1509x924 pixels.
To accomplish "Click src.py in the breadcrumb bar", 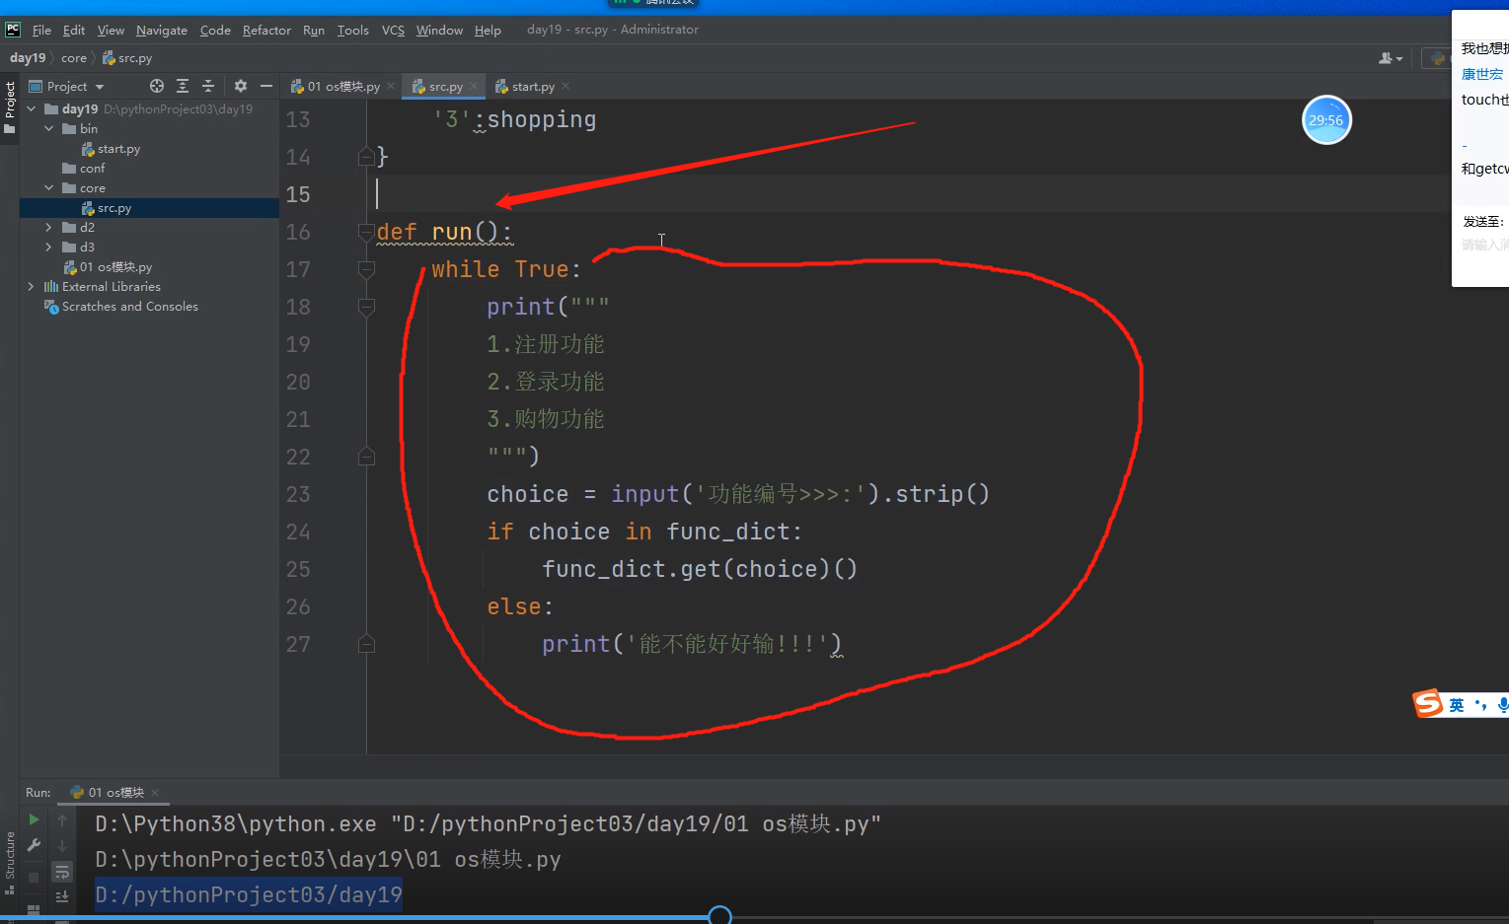I will coord(127,58).
